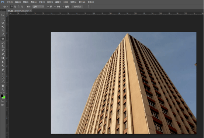This screenshot has width=204, height=138.
Task: Open the 文件(F) File menu
Action: pyautogui.click(x=10, y=2)
